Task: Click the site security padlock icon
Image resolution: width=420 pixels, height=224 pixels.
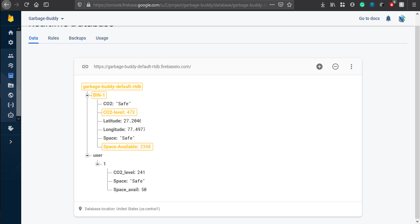Action: point(89,5)
